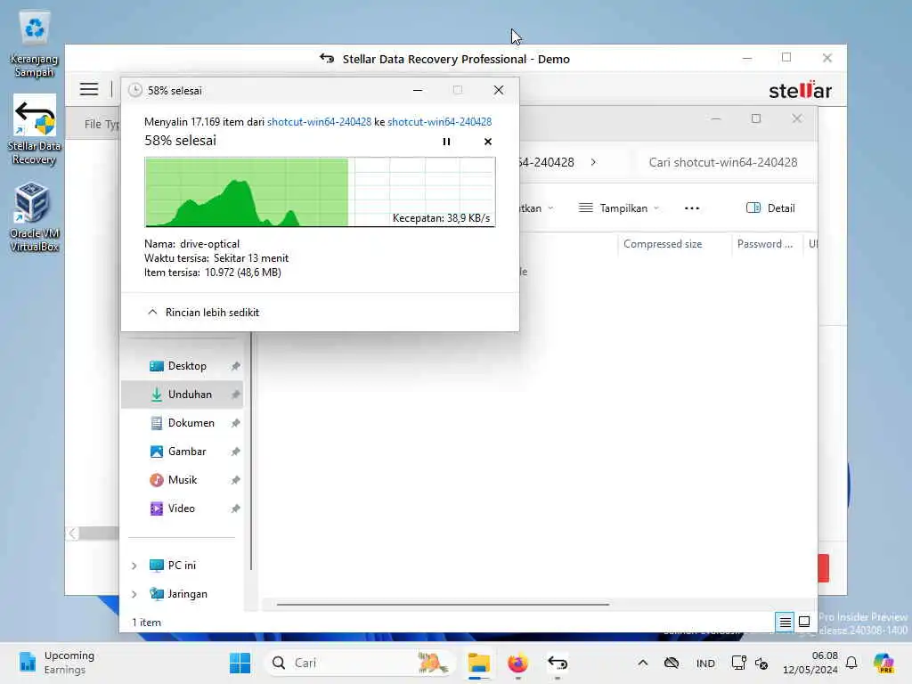Unpin Dokumen using its pin icon
This screenshot has width=912, height=684.
tap(235, 423)
